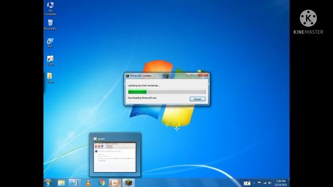Viewport: 333px width, 187px height.
Task: Select the Run shortcut on the desktop
Action: pyautogui.click(x=50, y=43)
